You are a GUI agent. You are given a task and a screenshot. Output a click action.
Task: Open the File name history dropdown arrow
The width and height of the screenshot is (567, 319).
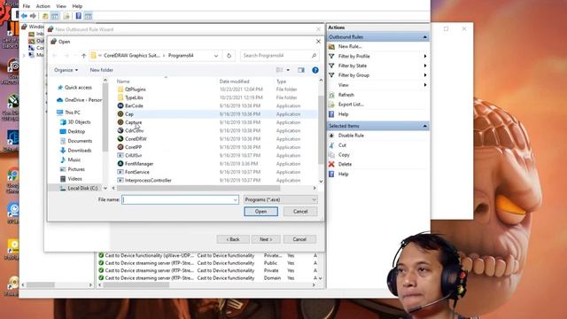coord(235,199)
